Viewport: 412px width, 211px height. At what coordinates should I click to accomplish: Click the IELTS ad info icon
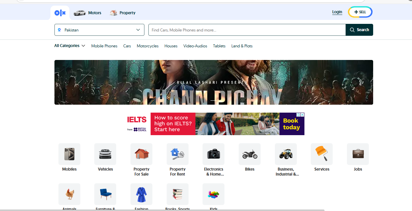coord(298,115)
